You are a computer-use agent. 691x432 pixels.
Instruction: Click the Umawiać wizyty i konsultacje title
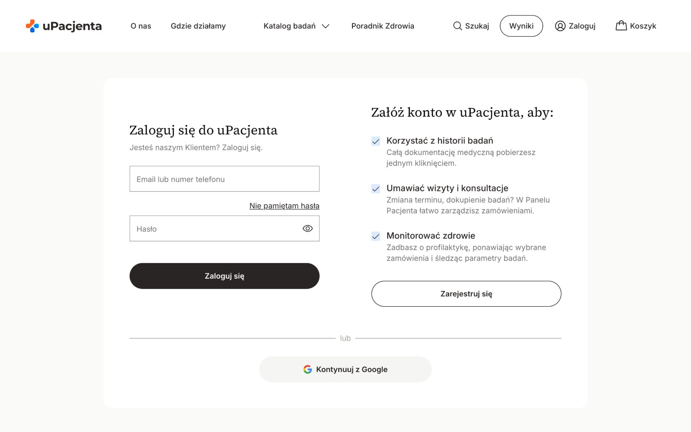point(447,188)
